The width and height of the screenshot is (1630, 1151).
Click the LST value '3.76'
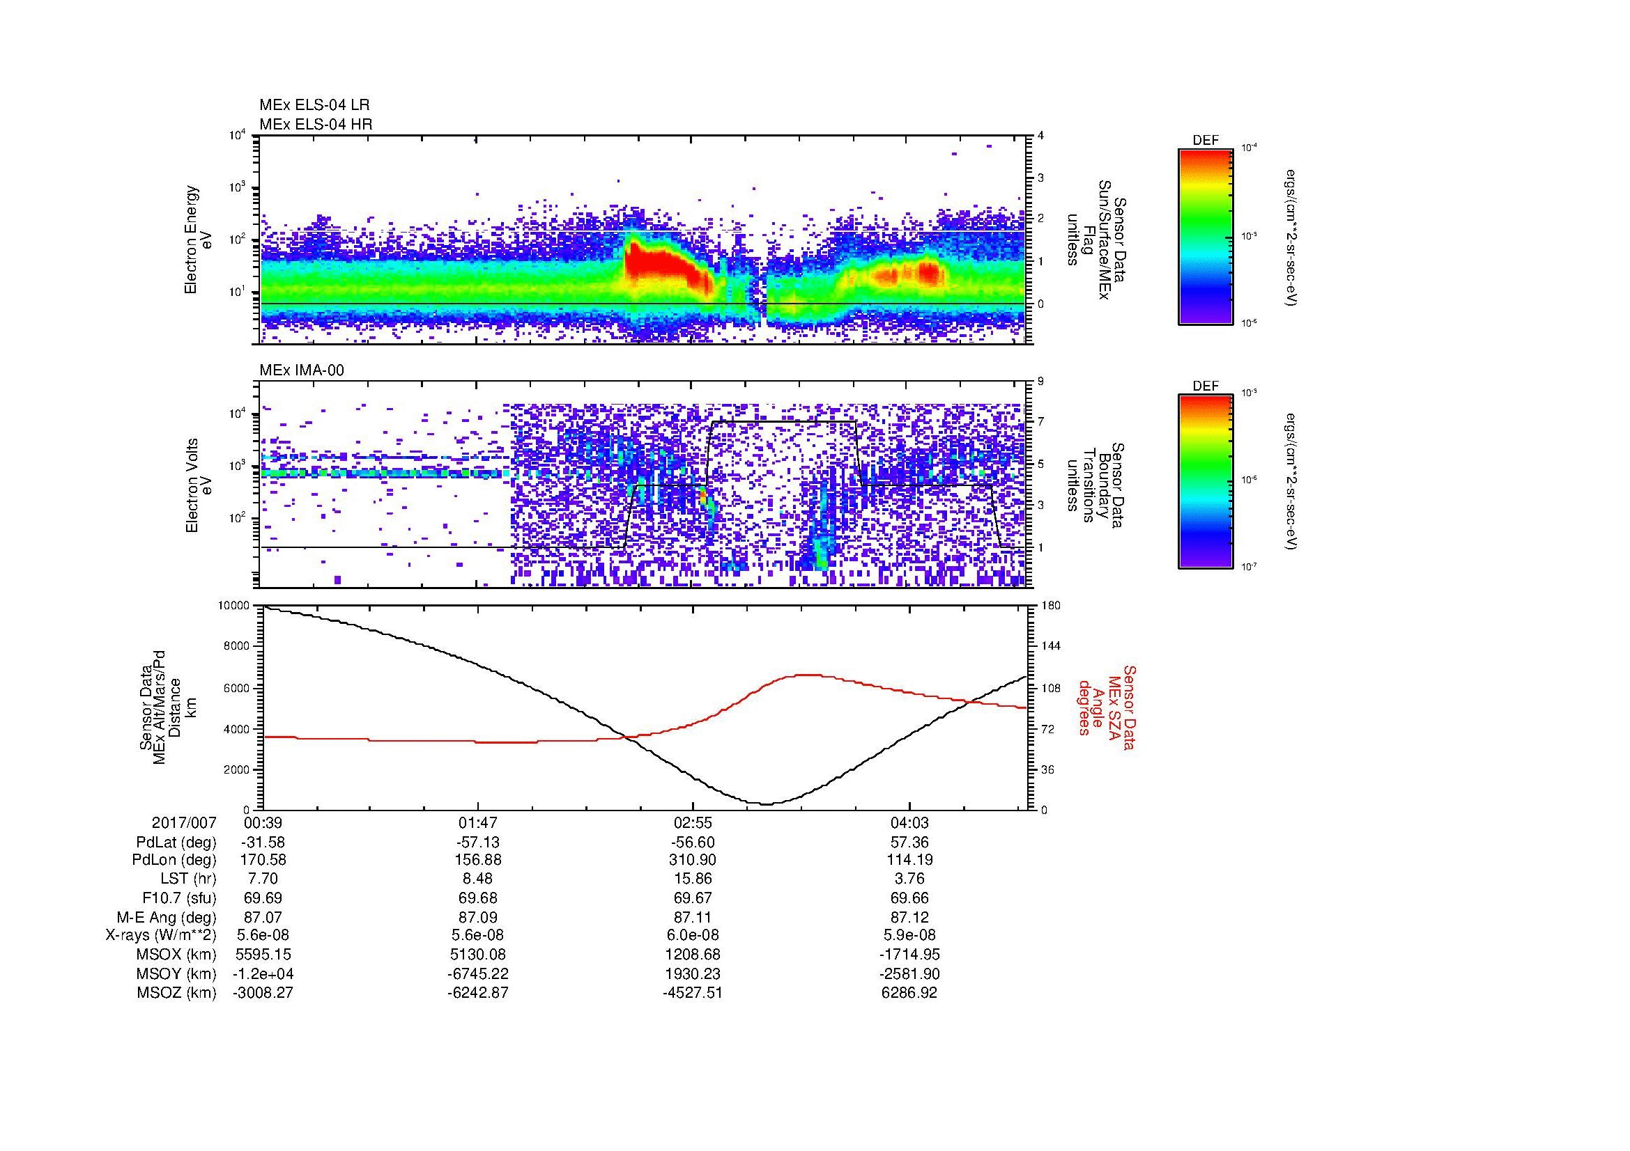click(x=909, y=879)
